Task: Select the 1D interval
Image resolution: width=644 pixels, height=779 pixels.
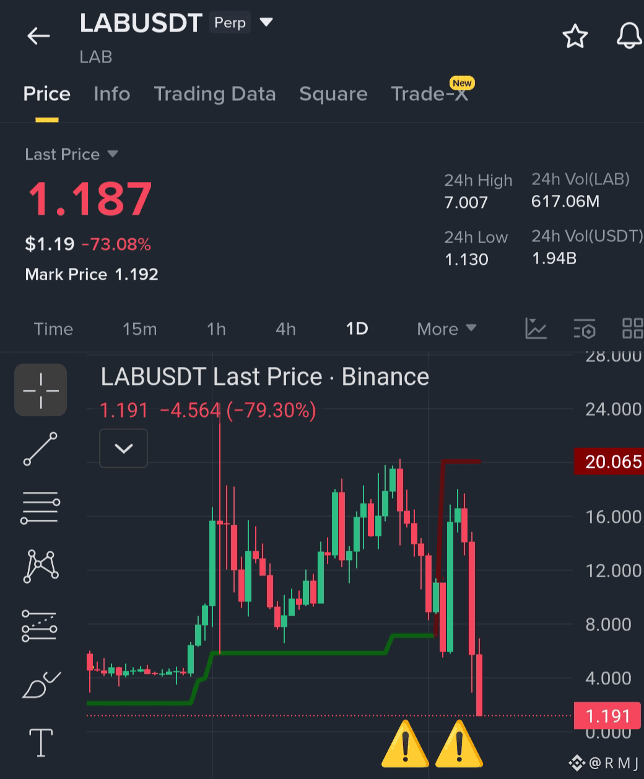Action: click(357, 329)
